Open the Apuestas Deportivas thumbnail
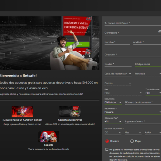This screenshot has width=161, height=161. tap(70, 112)
